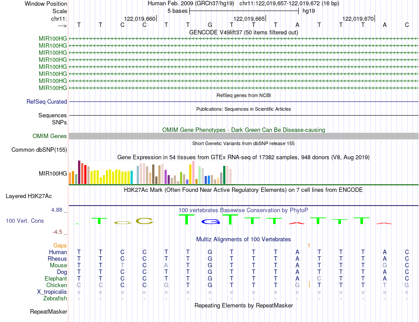Image resolution: width=419 pixels, height=322 pixels.
Task: Click the Common dbSNP(155) label
Action: [x=39, y=150]
